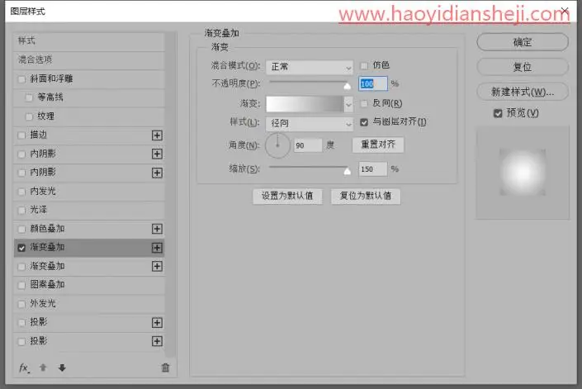
Task: Click the 缩放 value field showing 150
Action: point(373,169)
